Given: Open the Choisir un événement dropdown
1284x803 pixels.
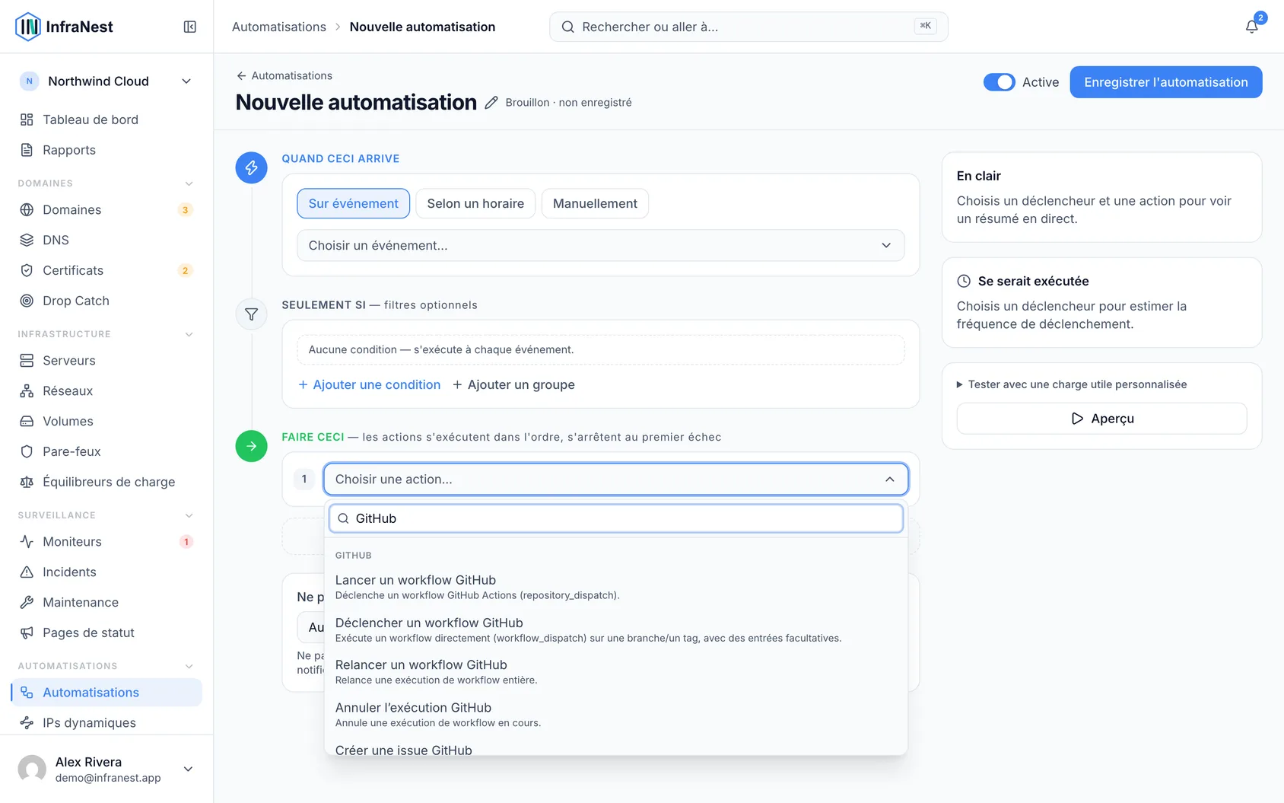Looking at the screenshot, I should 600,245.
